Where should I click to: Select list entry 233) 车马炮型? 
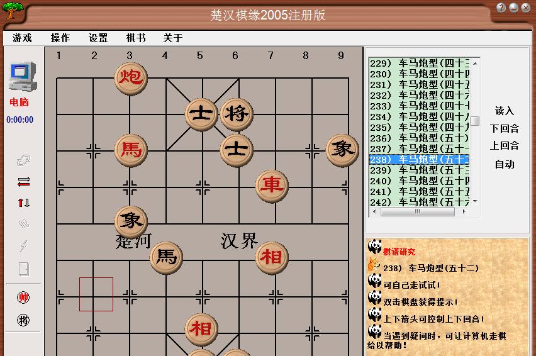coord(420,106)
